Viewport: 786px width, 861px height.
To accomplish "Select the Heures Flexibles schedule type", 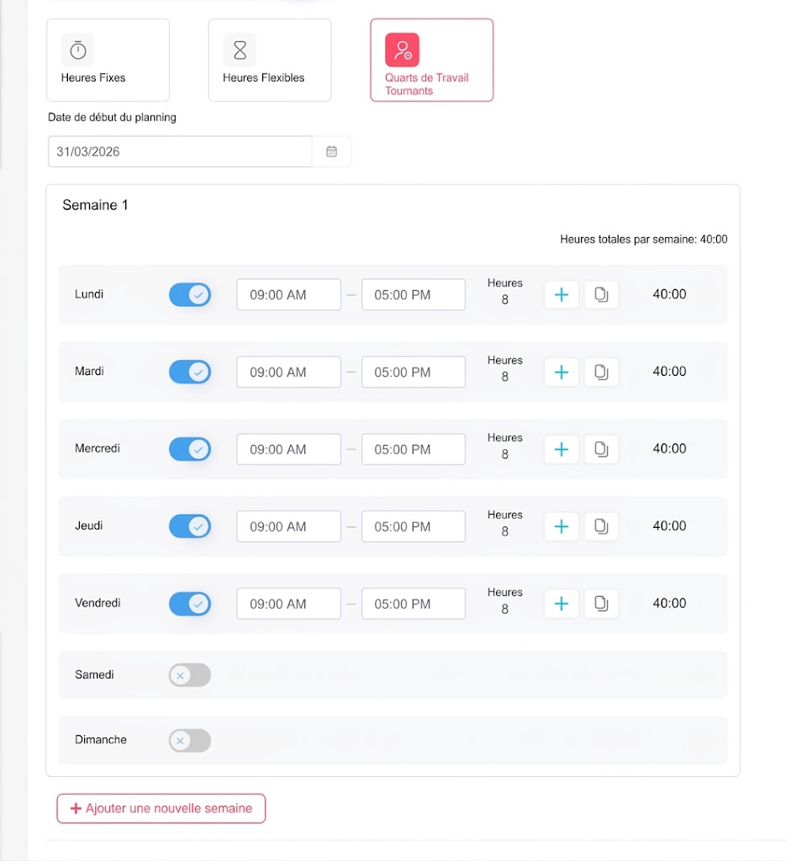I will 270,61.
